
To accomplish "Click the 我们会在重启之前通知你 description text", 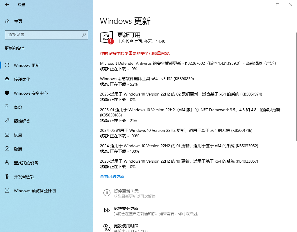I will click(x=156, y=214).
